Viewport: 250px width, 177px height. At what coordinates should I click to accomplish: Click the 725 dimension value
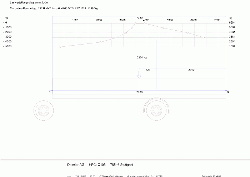[x=148, y=70]
